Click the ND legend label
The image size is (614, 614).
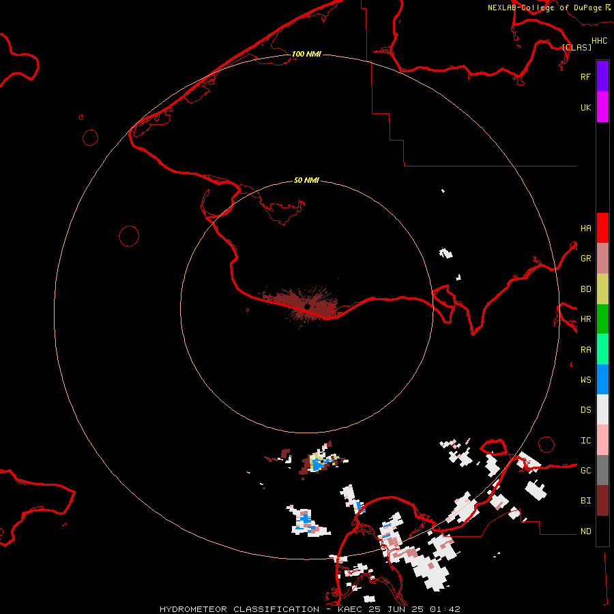585,531
